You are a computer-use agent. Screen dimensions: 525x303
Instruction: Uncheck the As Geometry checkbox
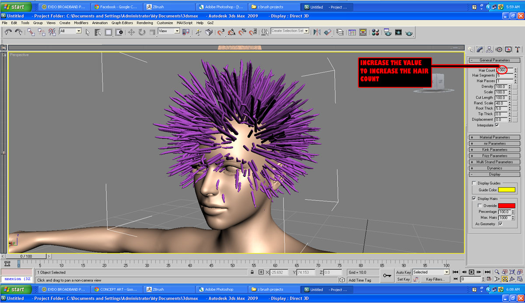(x=500, y=224)
